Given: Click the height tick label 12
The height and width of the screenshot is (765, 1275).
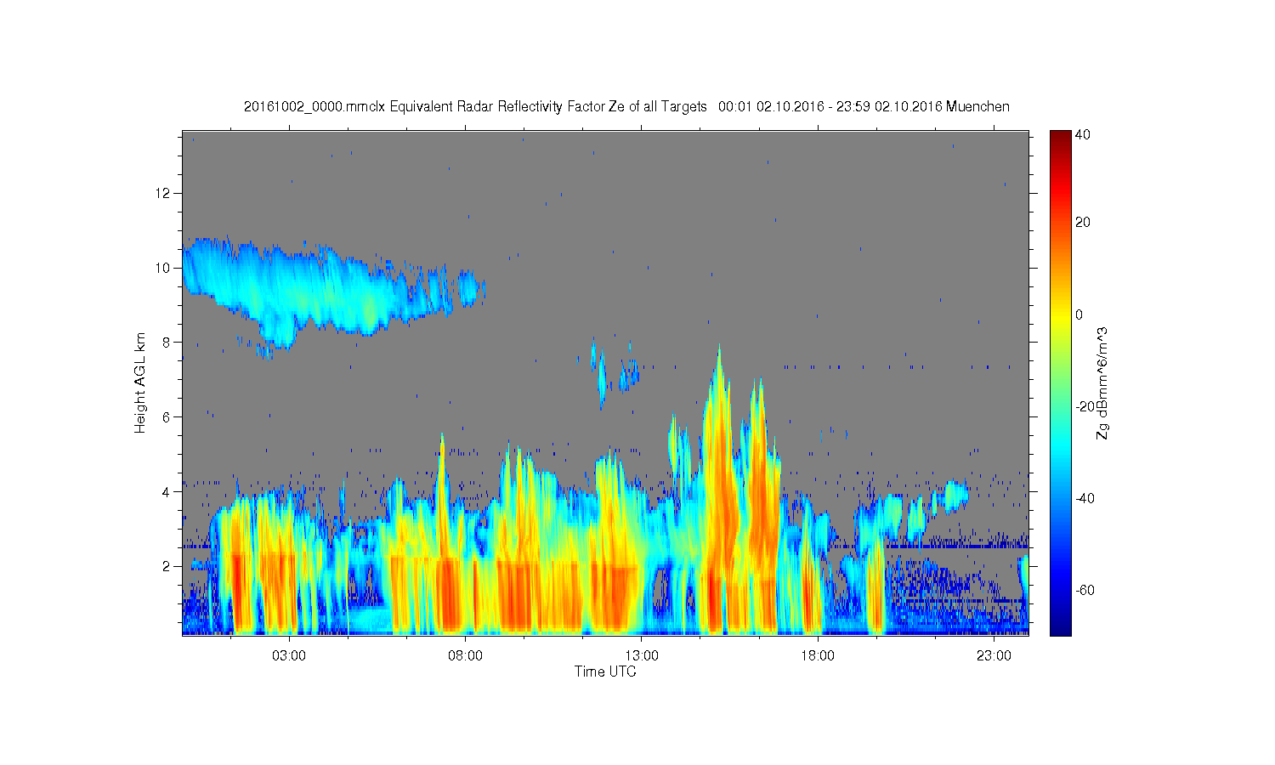Looking at the screenshot, I should (163, 193).
